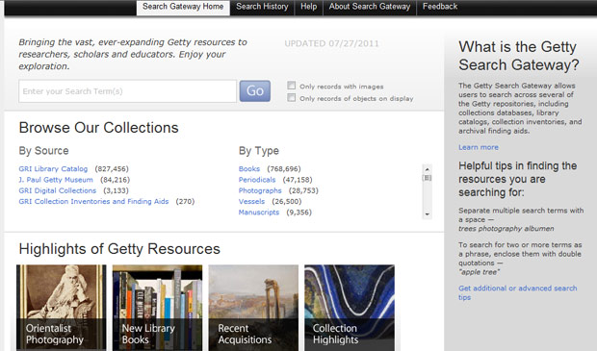Viewport: 597px width, 351px height.
Task: Click the By Type subheading
Action: [x=259, y=151]
